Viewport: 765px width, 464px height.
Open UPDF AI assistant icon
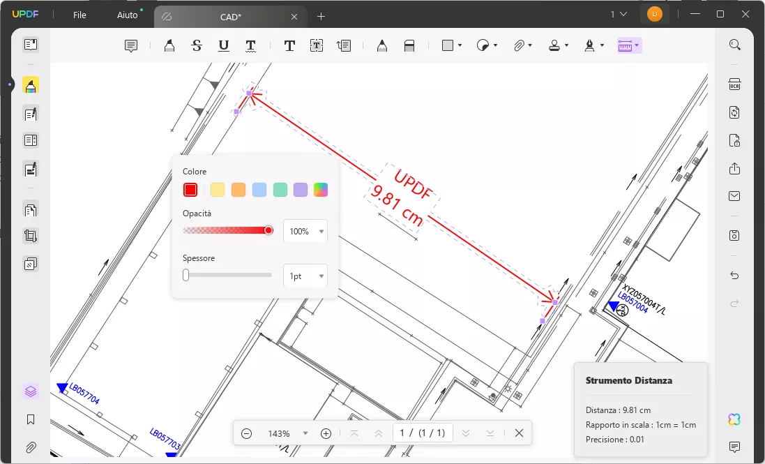coord(734,419)
